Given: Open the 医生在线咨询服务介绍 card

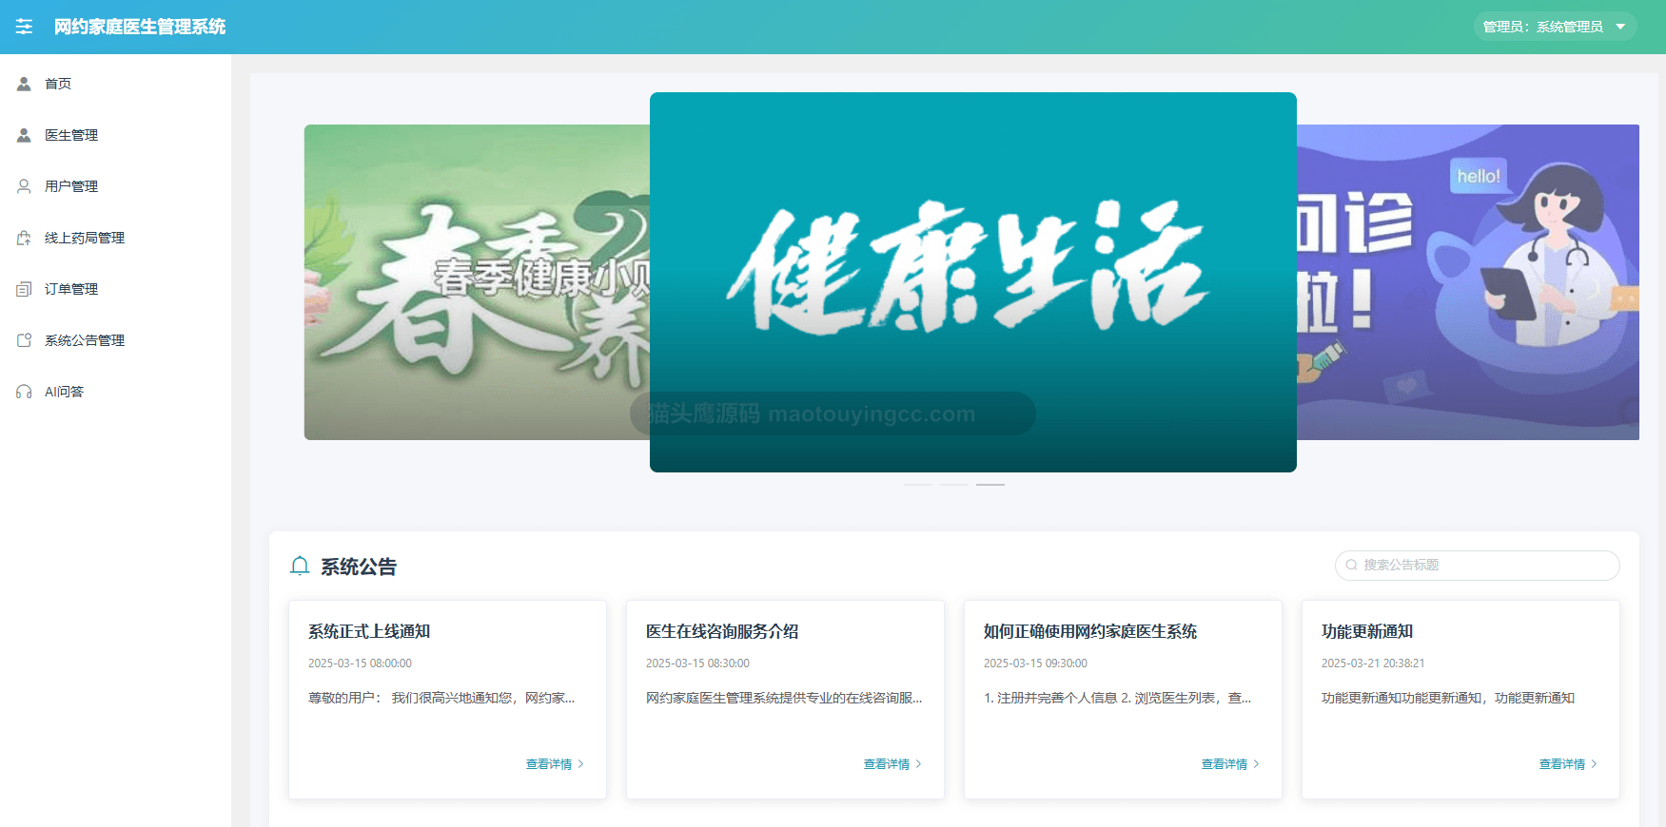Looking at the screenshot, I should click(785, 699).
